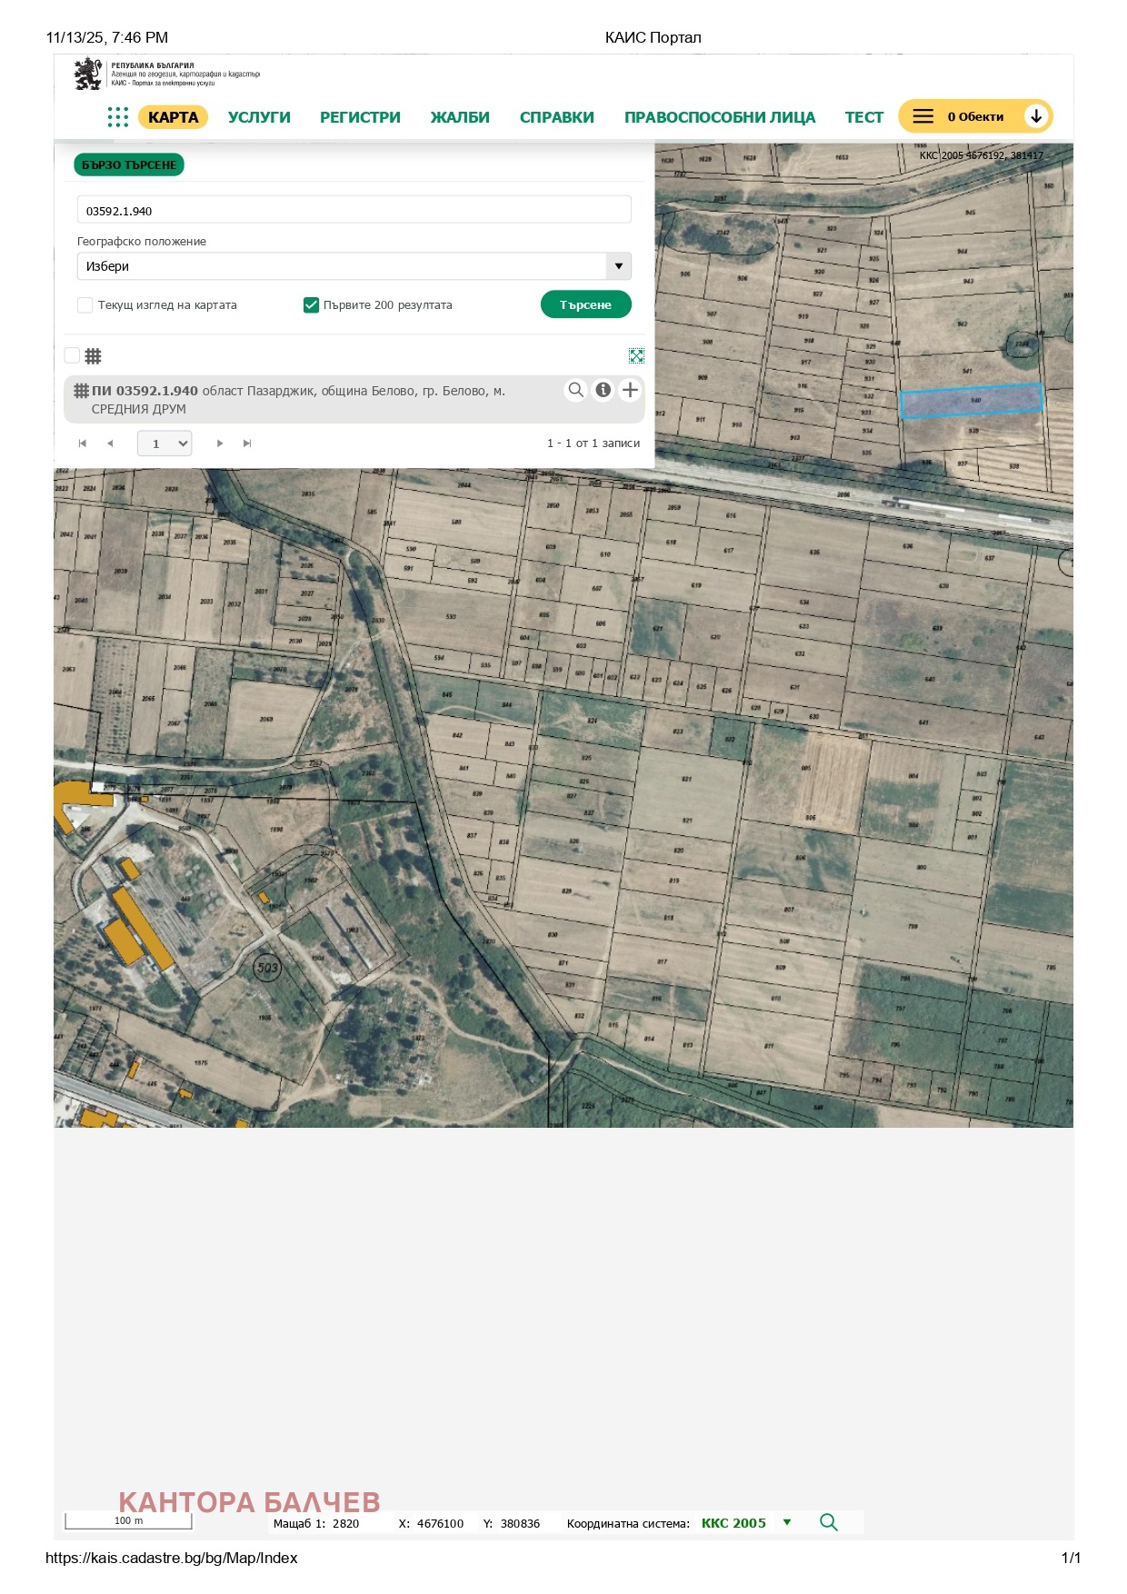Screen dimensions: 1127x1594
Task: Click zoom-to-all-results icon above result list
Action: pyautogui.click(x=636, y=355)
